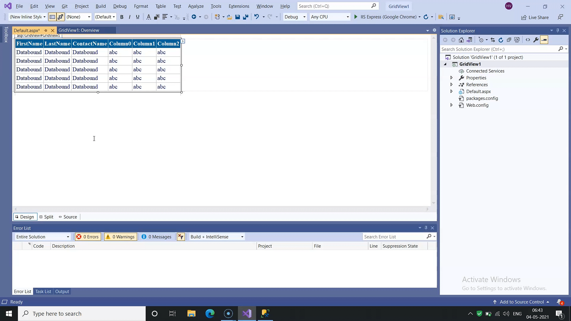
Task: Expand the Properties tree item
Action: [x=451, y=78]
